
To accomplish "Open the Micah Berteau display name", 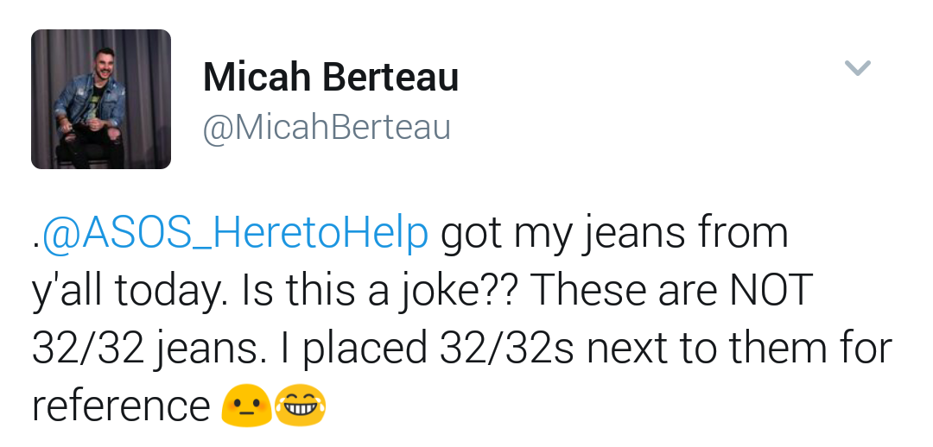I will tap(331, 78).
